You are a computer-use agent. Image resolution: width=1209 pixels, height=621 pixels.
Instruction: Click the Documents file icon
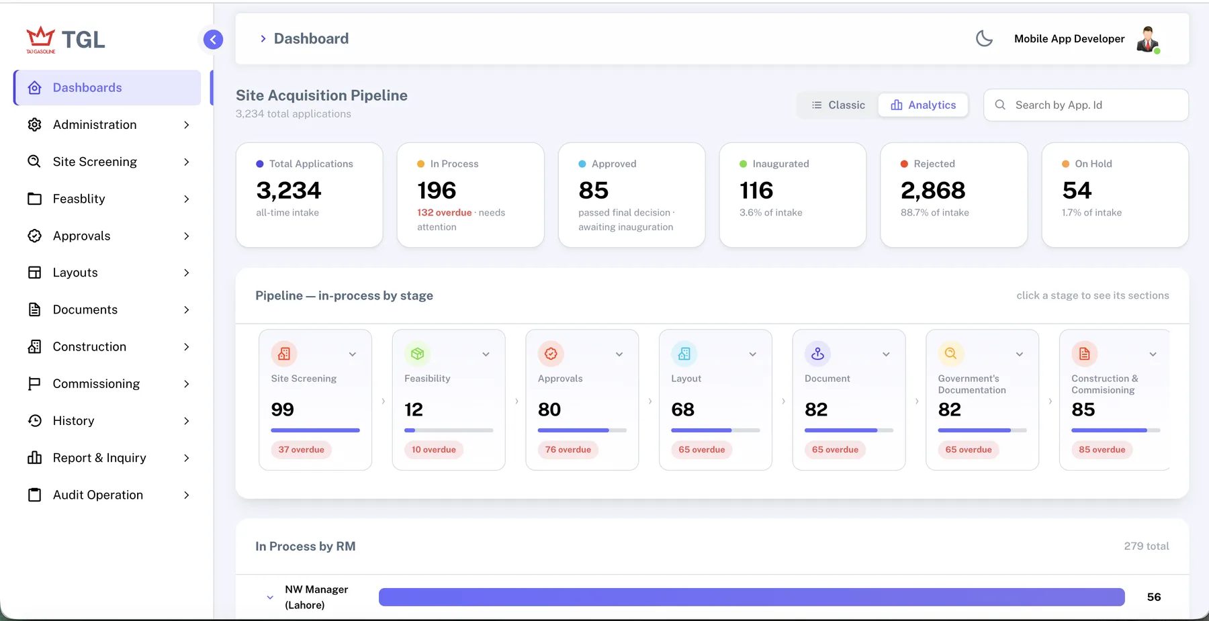tap(35, 309)
